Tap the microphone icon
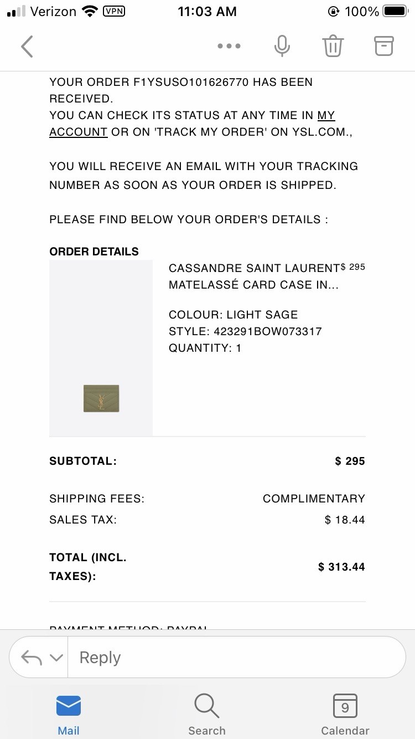Image resolution: width=415 pixels, height=739 pixels. coord(282,47)
